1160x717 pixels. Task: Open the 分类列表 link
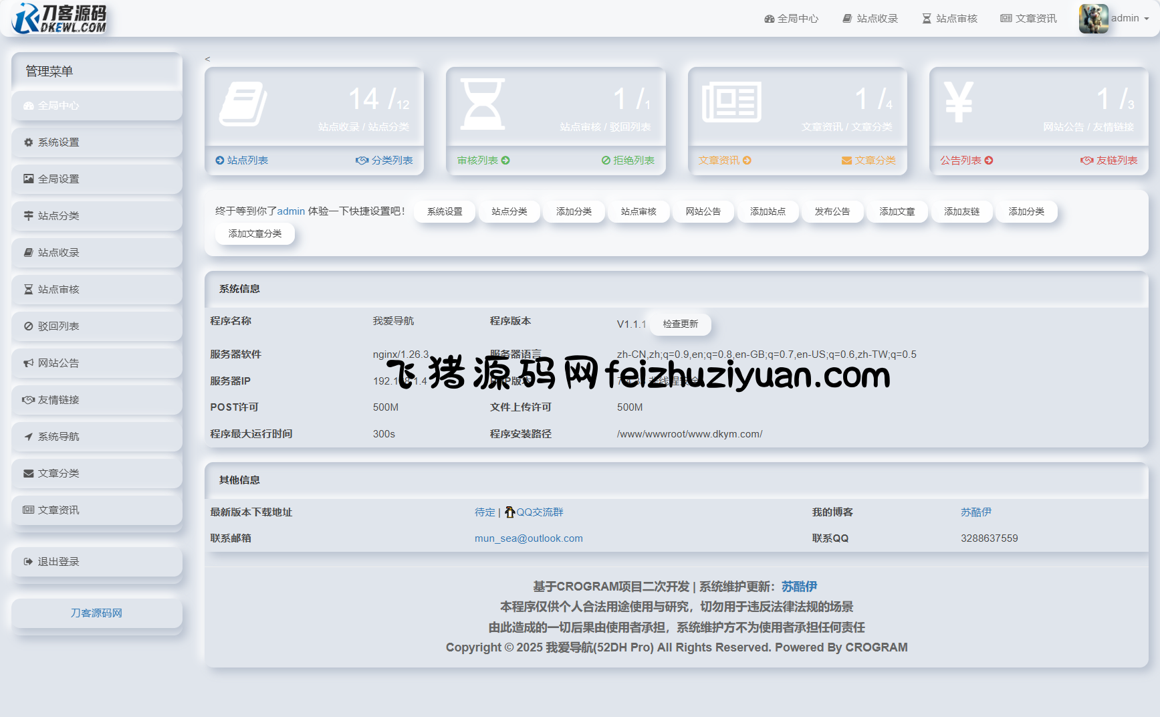pyautogui.click(x=385, y=161)
